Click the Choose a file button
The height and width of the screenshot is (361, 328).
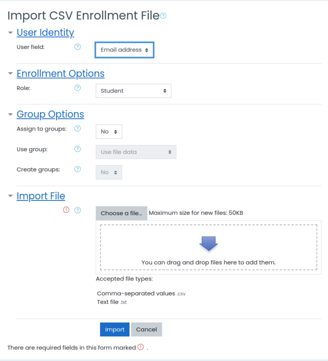point(121,213)
